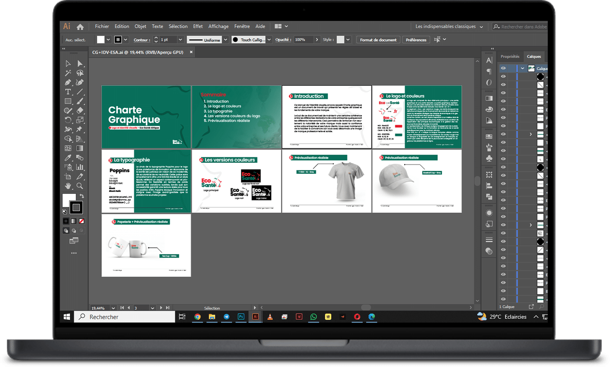Open the Opacité percentage dropdown arrow
The height and width of the screenshot is (367, 610).
[x=316, y=40]
